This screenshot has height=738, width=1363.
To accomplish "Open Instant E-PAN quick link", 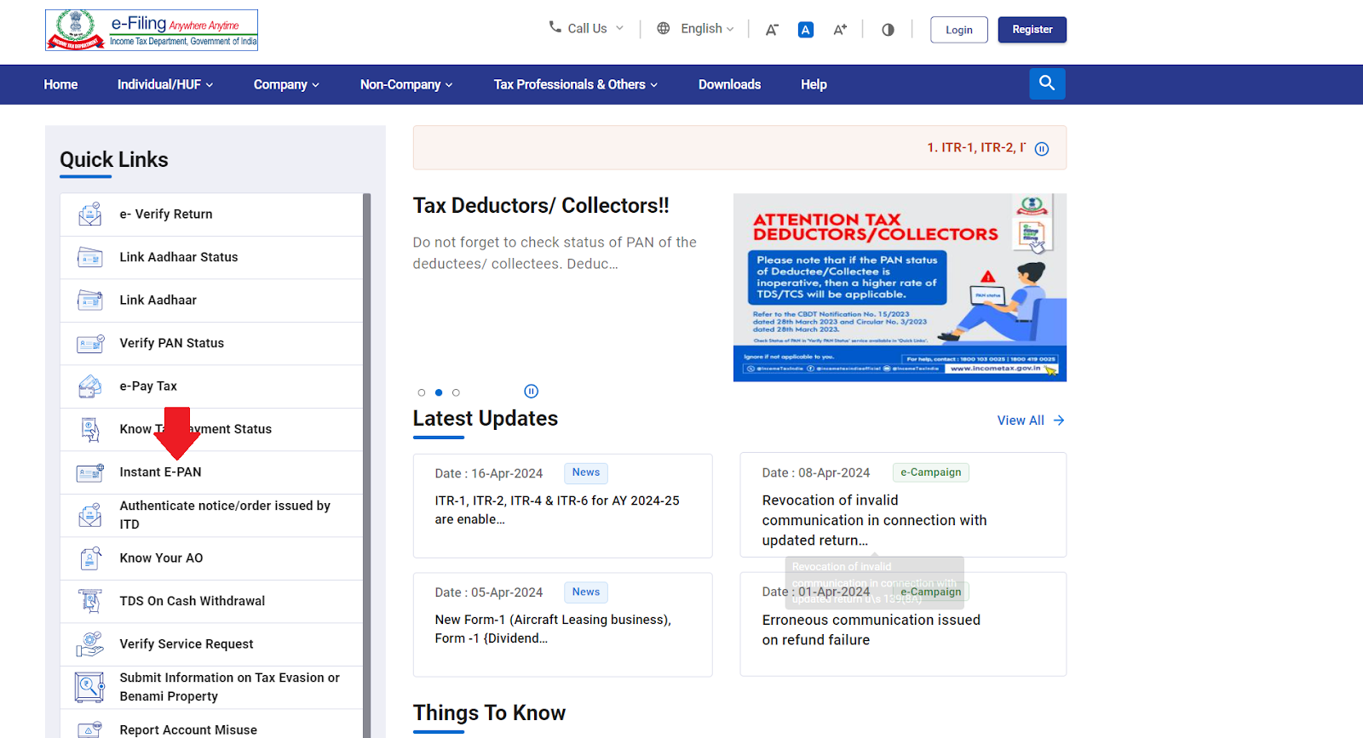I will coord(211,472).
